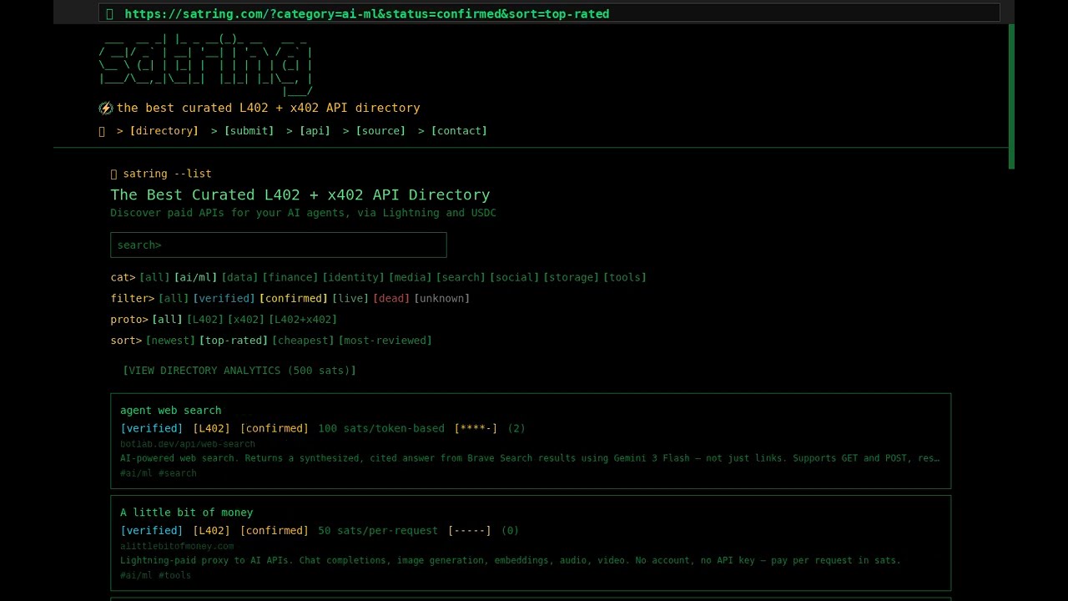Focus the search> input field

(279, 245)
